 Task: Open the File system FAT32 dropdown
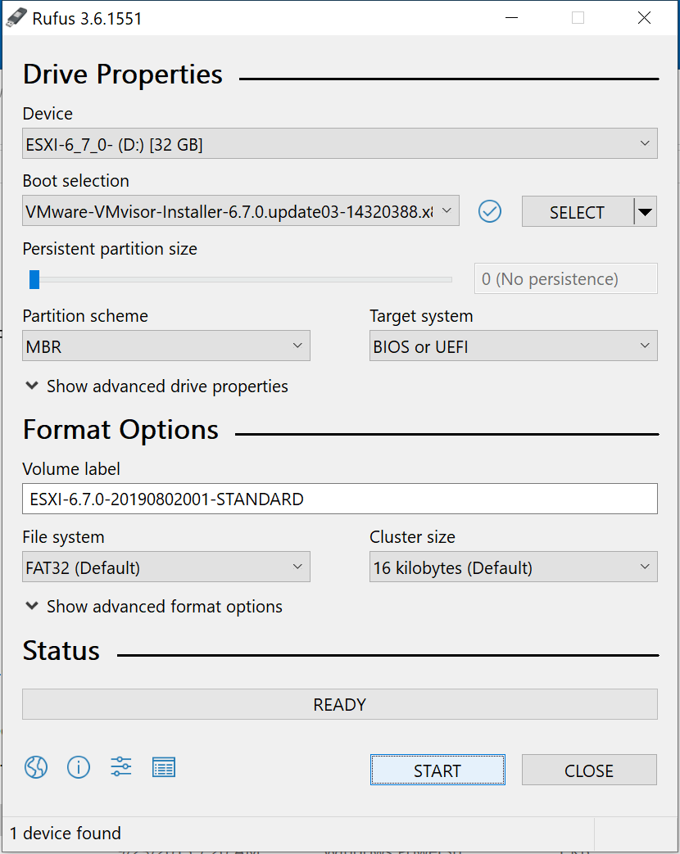[x=165, y=567]
